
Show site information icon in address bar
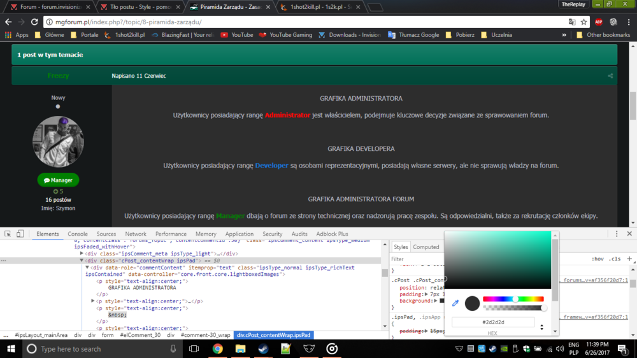pyautogui.click(x=49, y=22)
